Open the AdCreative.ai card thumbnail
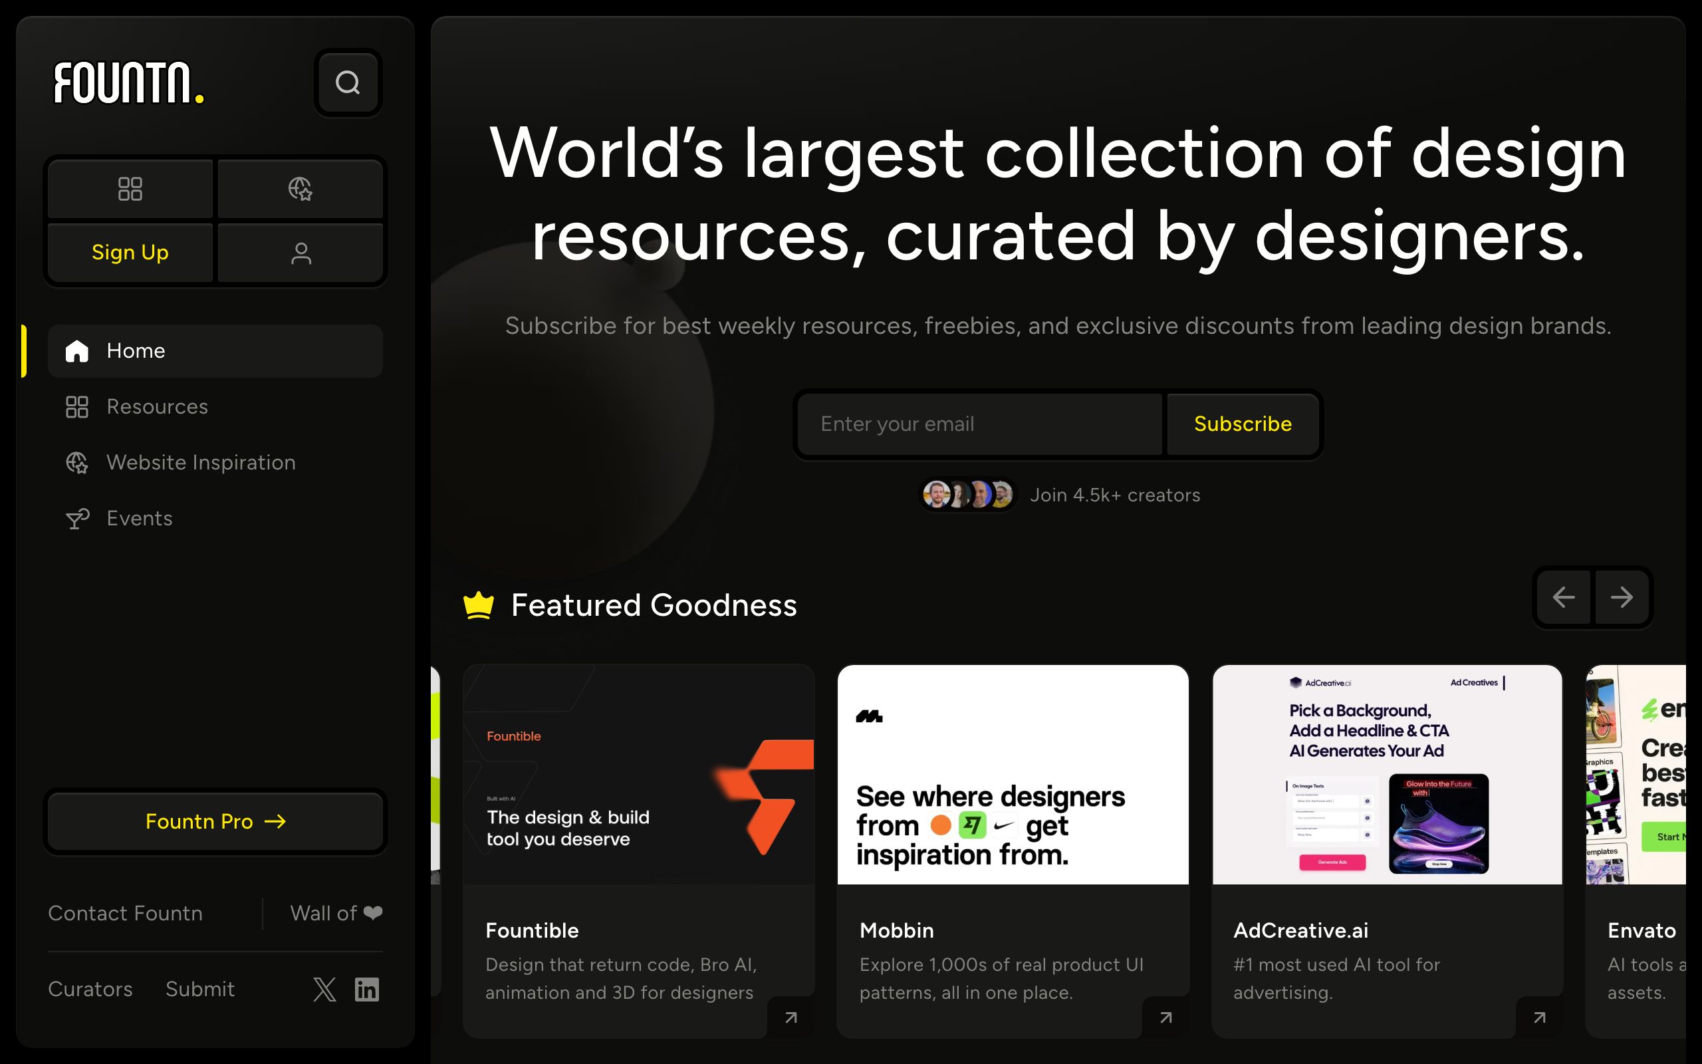Screen dimensions: 1702x1064 click(x=1387, y=775)
